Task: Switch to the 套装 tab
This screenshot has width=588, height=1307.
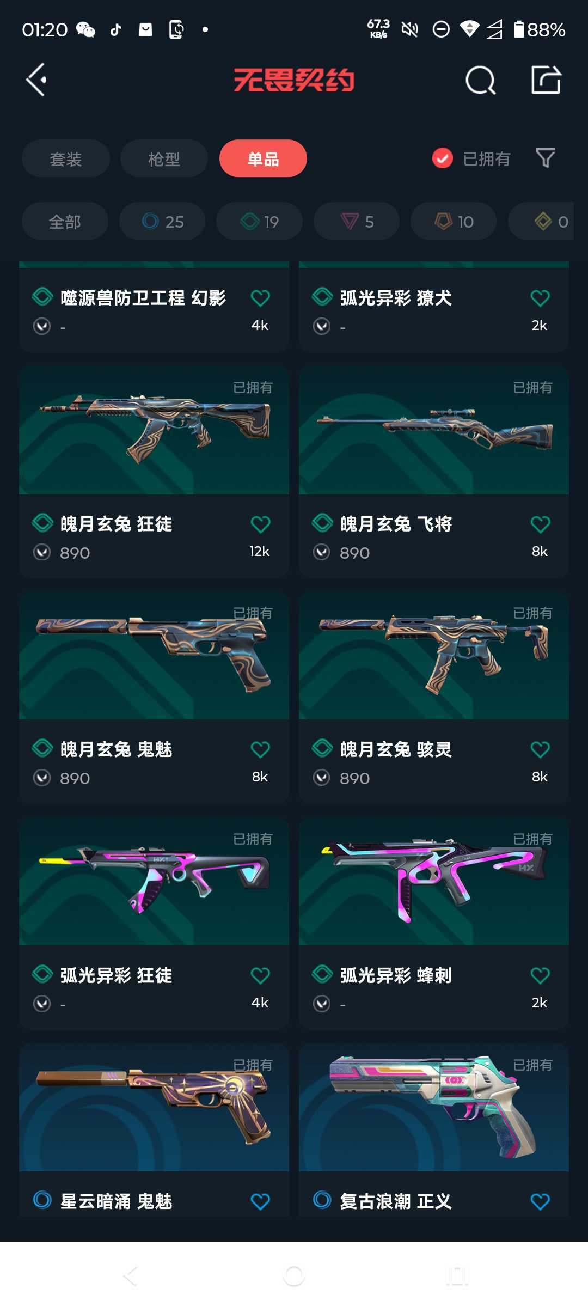Action: [x=66, y=158]
